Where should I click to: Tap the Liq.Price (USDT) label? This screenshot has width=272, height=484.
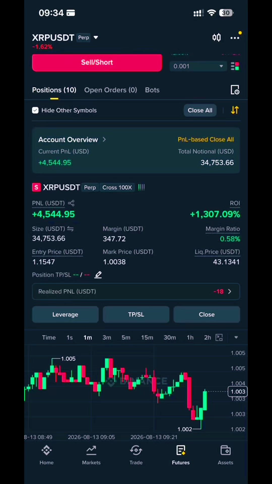point(217,252)
